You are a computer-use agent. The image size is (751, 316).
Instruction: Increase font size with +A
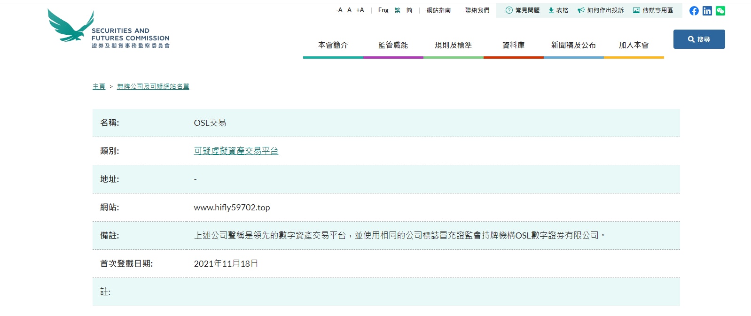click(x=360, y=10)
